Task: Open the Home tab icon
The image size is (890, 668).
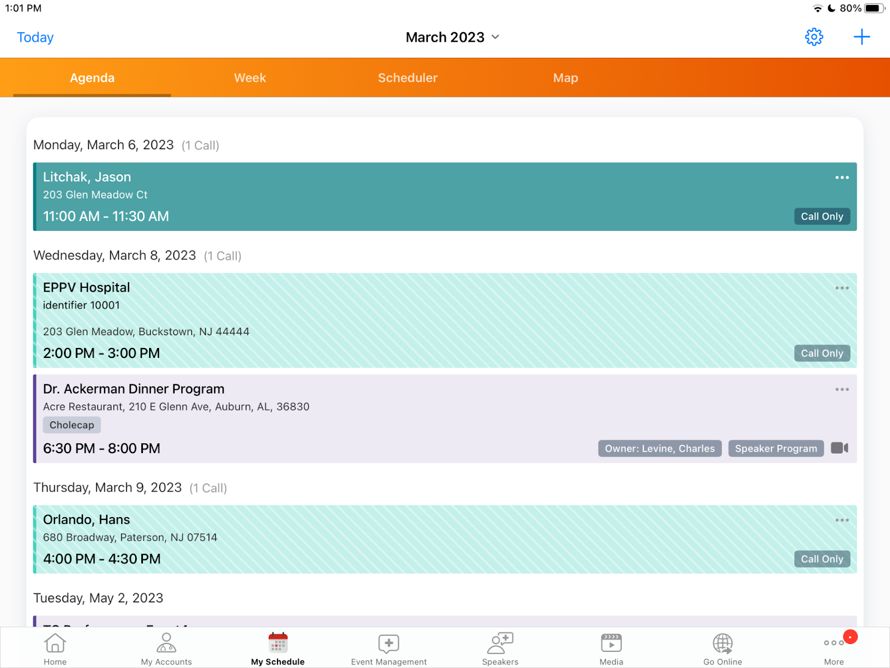Action: (x=55, y=644)
